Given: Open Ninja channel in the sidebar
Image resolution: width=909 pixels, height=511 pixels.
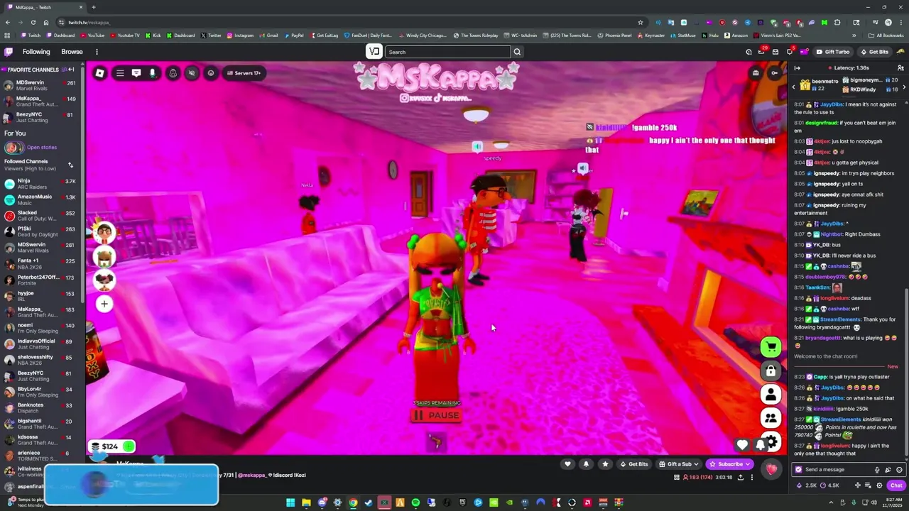Looking at the screenshot, I should [41, 184].
